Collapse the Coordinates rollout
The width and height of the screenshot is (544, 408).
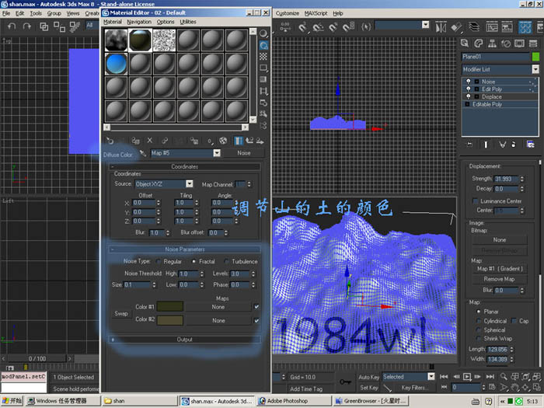185,166
